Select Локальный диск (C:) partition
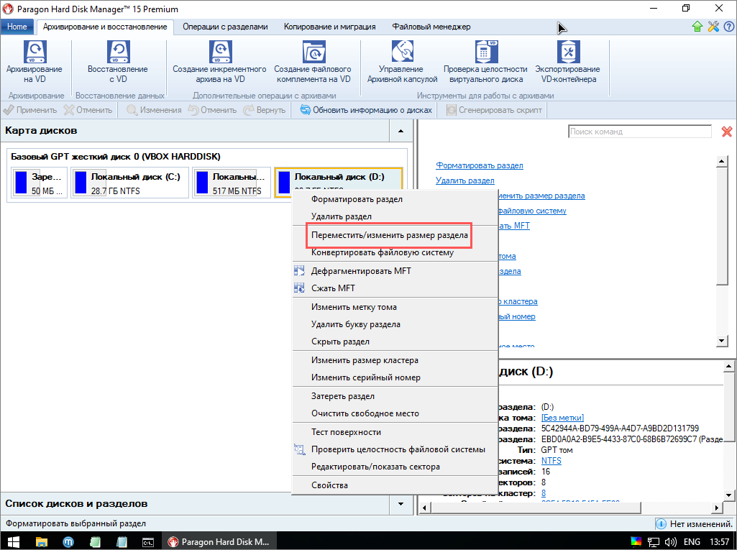The image size is (737, 550). point(129,183)
